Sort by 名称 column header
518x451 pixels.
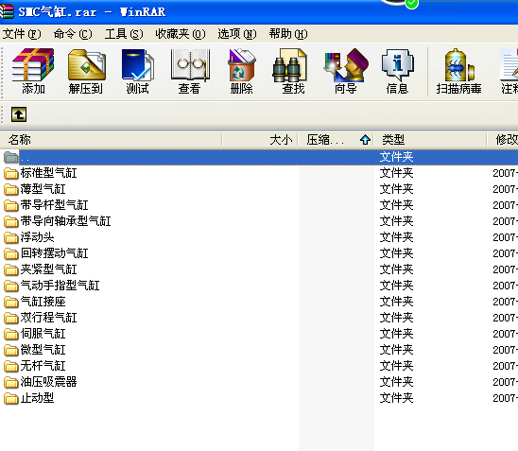[111, 139]
